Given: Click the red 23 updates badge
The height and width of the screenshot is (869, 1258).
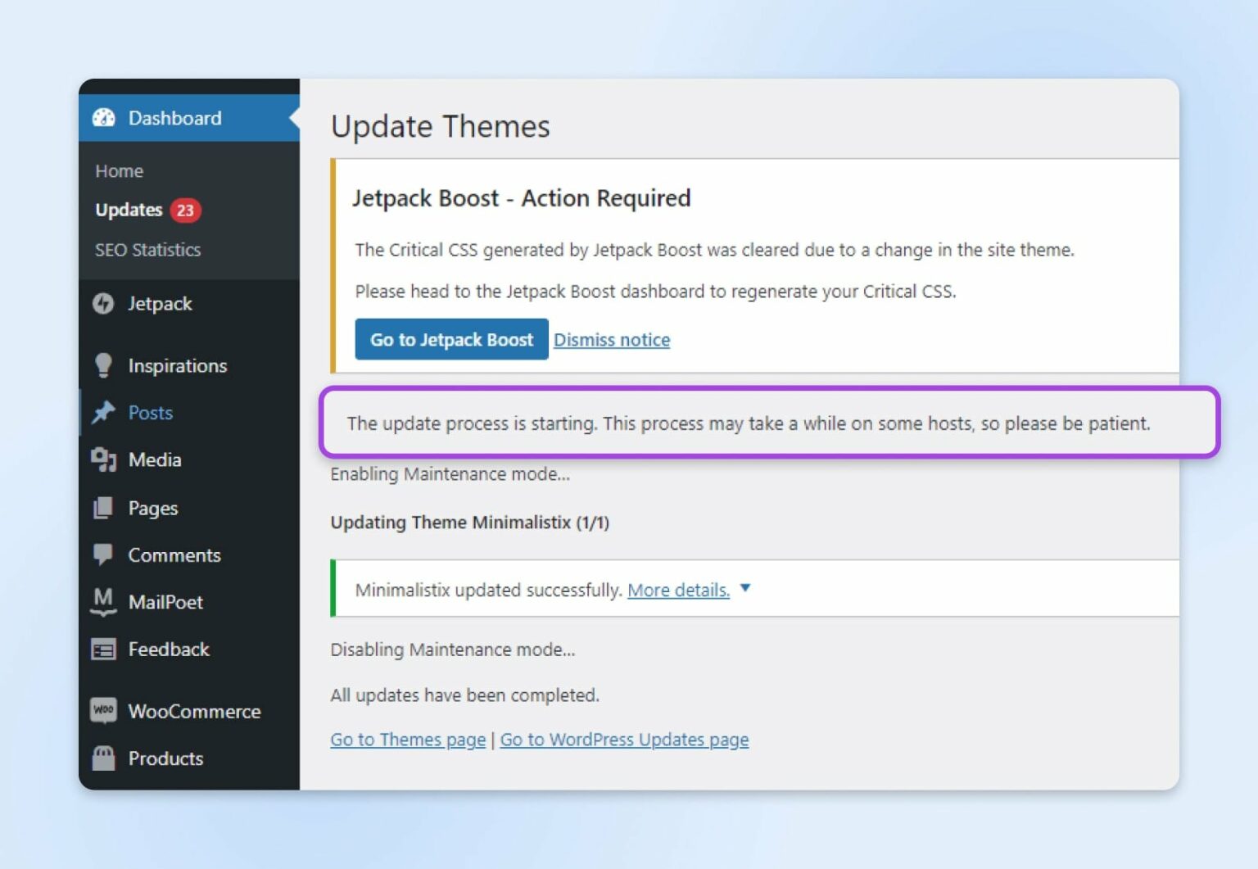Looking at the screenshot, I should pyautogui.click(x=183, y=210).
